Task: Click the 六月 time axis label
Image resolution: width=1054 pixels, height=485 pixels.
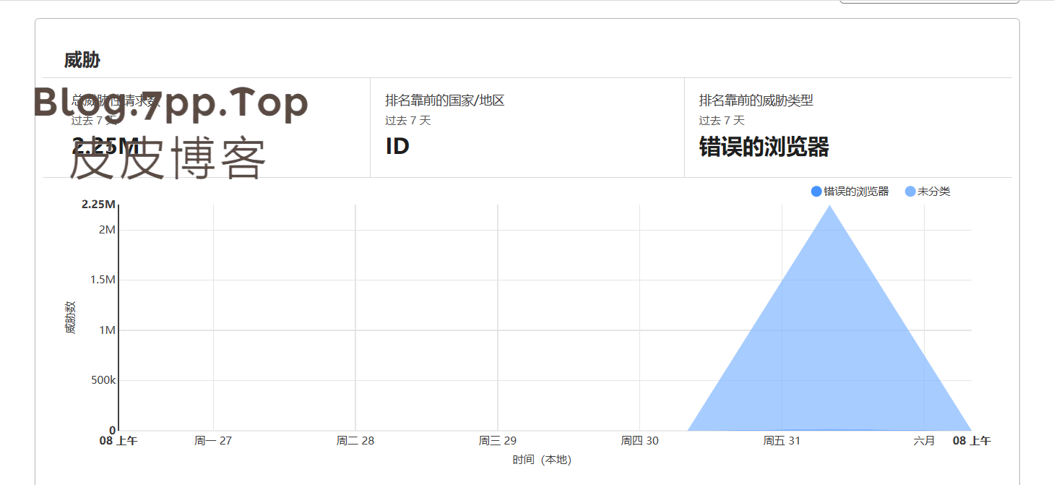Action: coord(924,441)
